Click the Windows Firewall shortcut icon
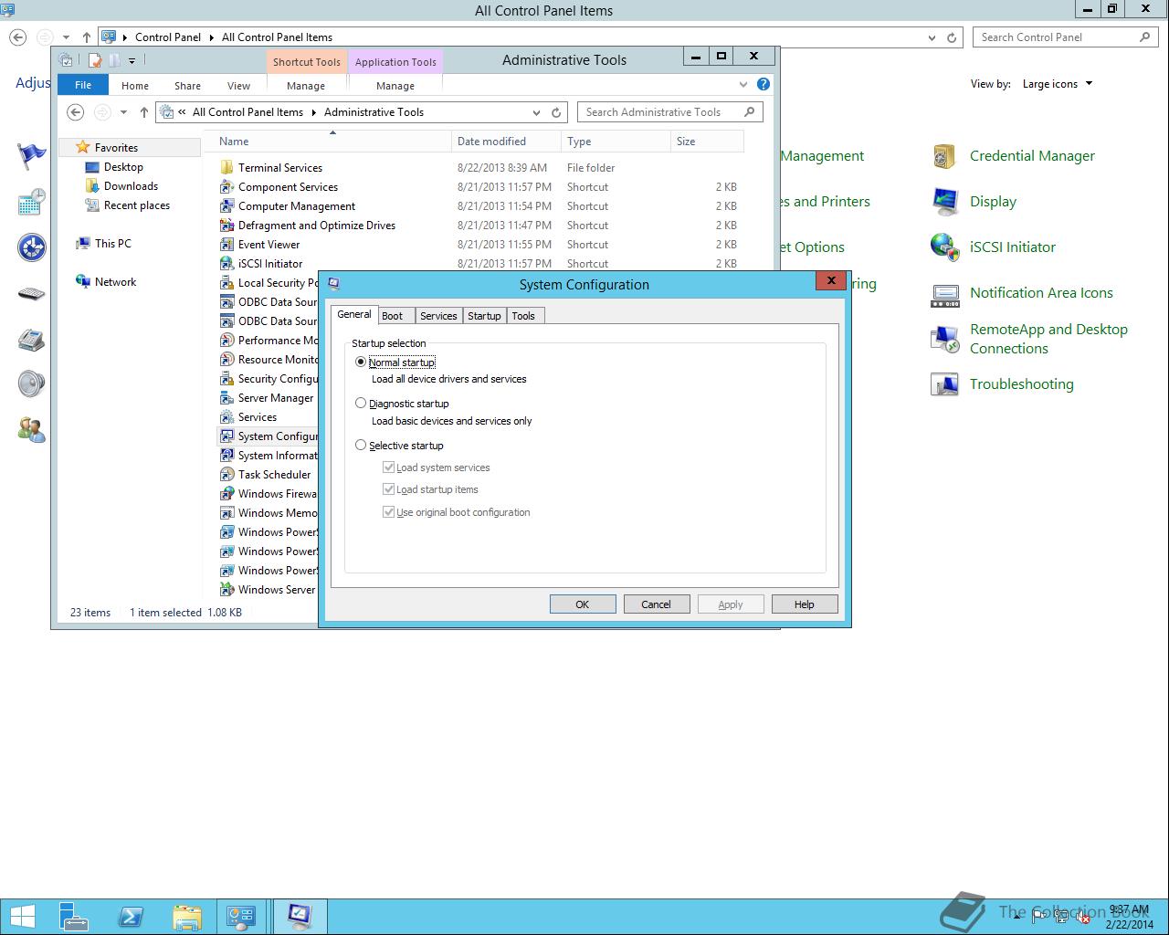This screenshot has height=935, width=1169. (x=227, y=493)
